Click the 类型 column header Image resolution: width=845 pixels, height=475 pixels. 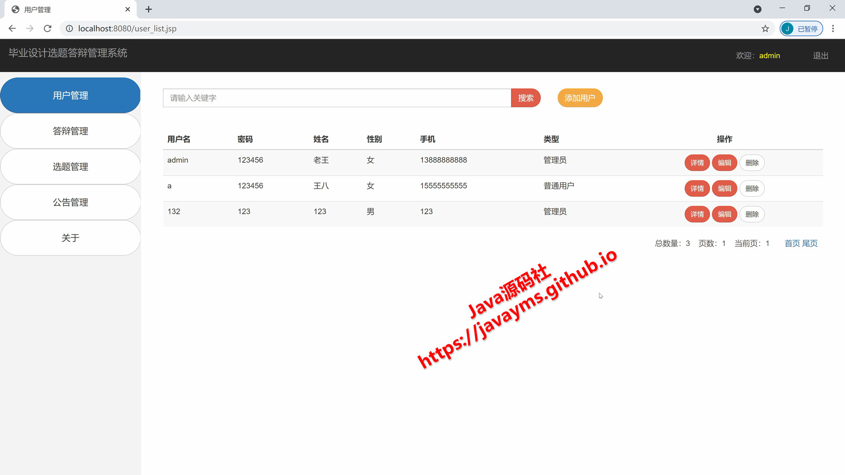pyautogui.click(x=551, y=139)
